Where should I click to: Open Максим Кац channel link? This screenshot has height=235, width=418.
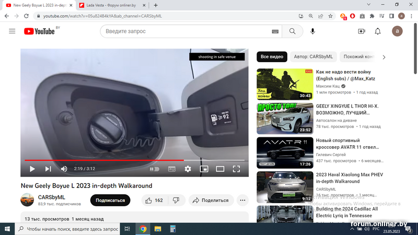pyautogui.click(x=328, y=86)
